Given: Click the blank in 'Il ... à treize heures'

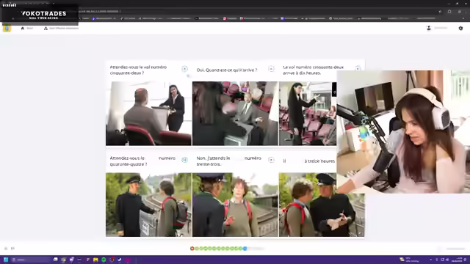Looking at the screenshot, I should 295,161.
